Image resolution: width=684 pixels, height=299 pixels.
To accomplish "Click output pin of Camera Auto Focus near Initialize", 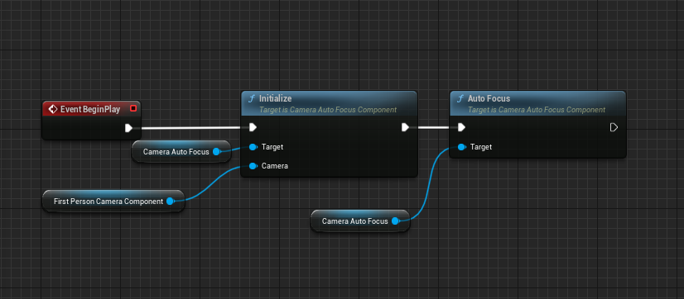I will pos(216,151).
